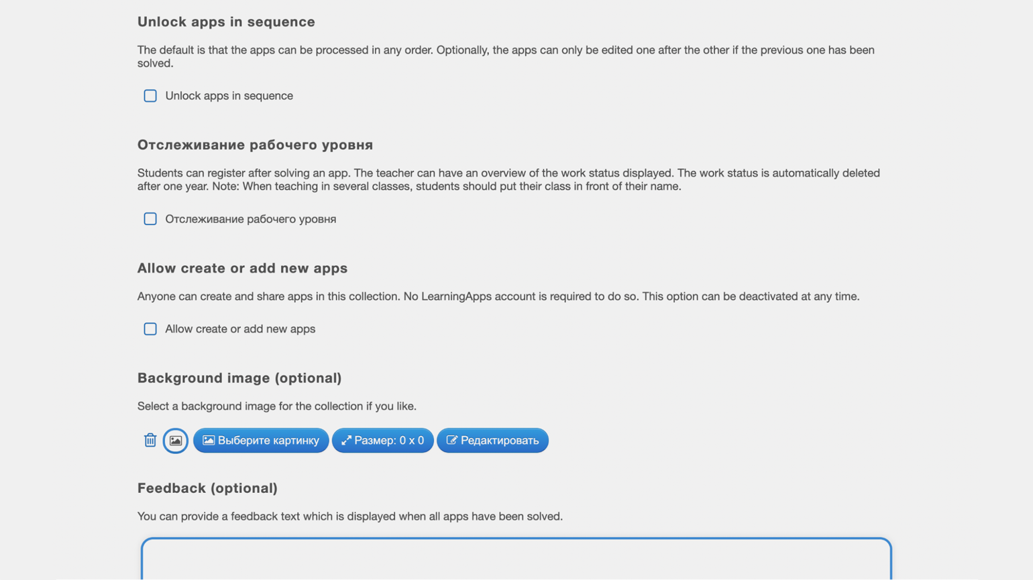Screen dimensions: 1033x580
Task: Click the bold "Unlock apps in sequence" section heading
Action: 226,21
